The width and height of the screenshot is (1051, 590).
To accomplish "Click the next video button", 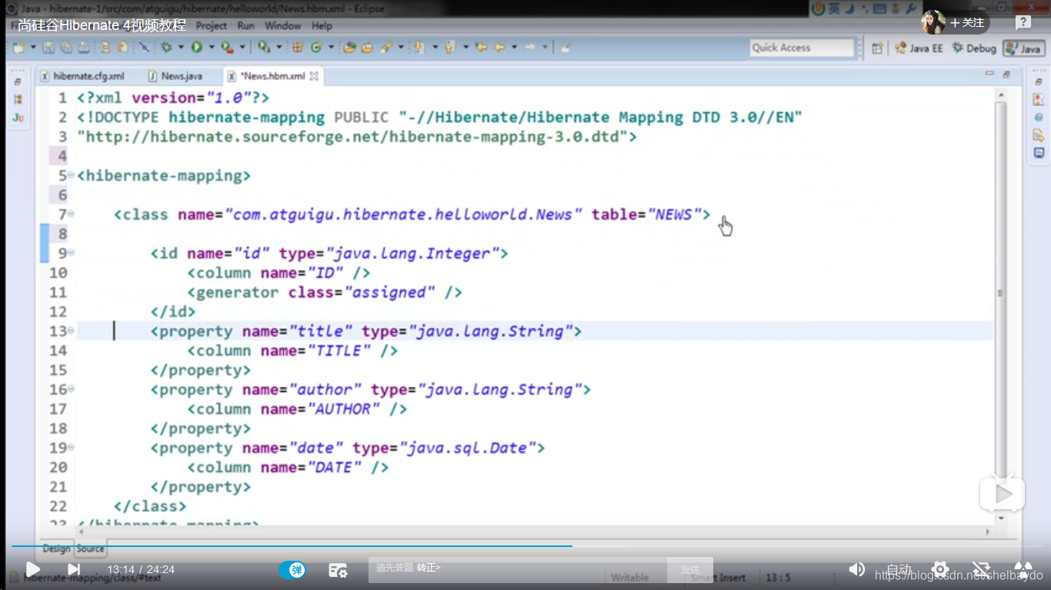I will click(73, 569).
